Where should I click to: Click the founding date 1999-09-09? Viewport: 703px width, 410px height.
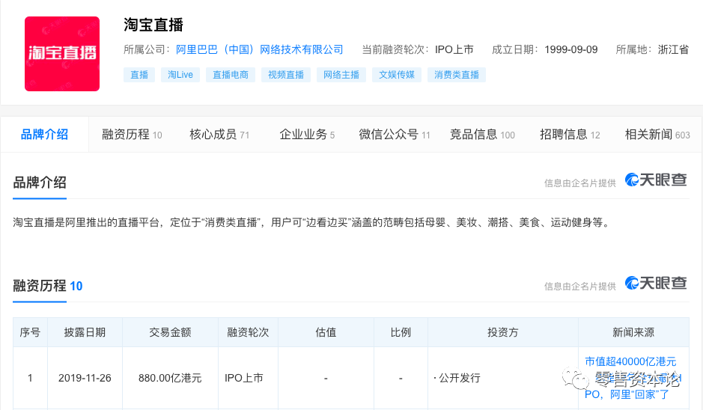tap(571, 49)
